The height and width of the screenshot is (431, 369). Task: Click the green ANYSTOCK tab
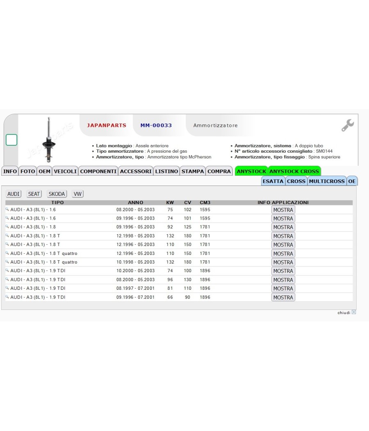[251, 171]
